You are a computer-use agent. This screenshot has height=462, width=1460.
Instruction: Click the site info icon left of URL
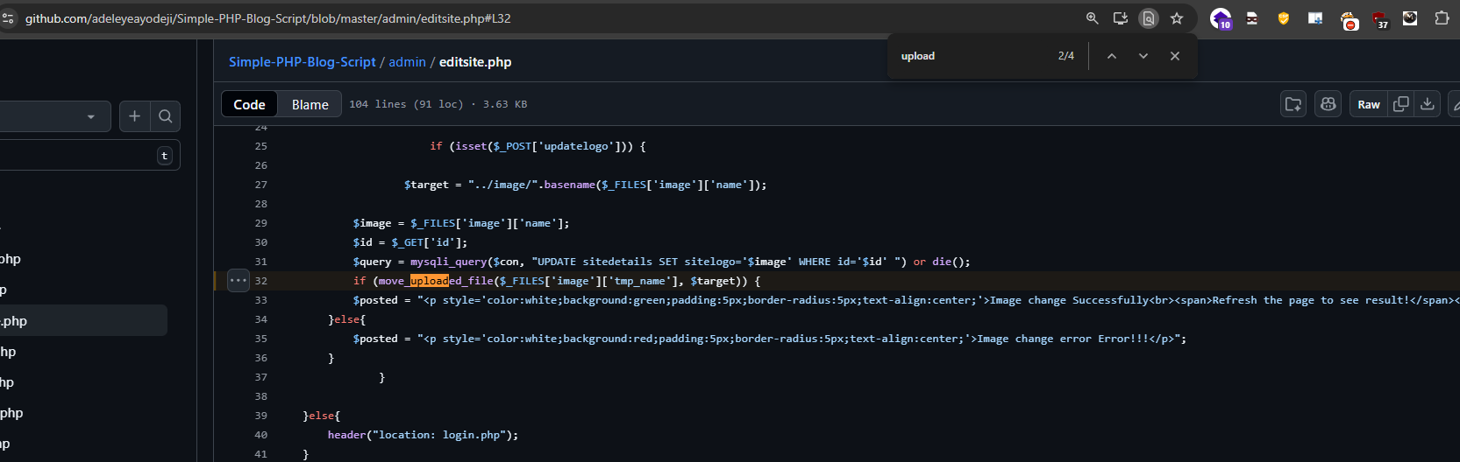tap(8, 18)
